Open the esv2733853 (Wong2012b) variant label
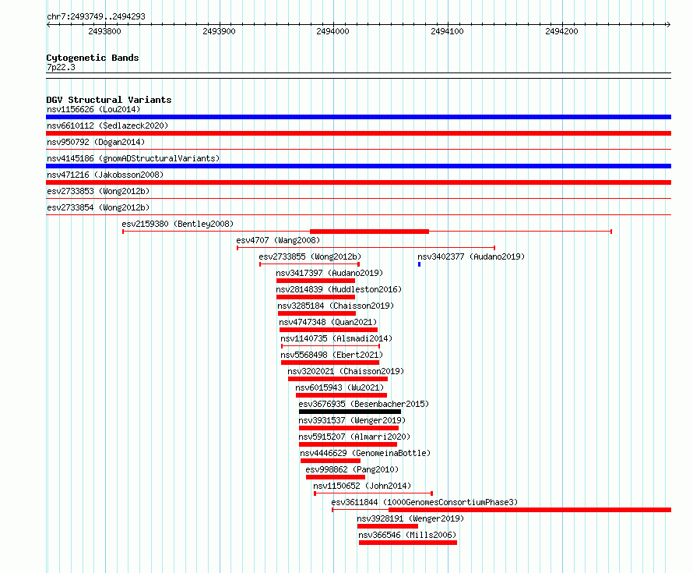The width and height of the screenshot is (693, 573). tap(98, 191)
